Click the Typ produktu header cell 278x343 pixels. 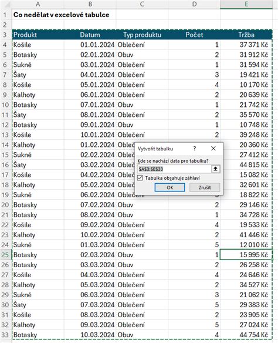[142, 35]
